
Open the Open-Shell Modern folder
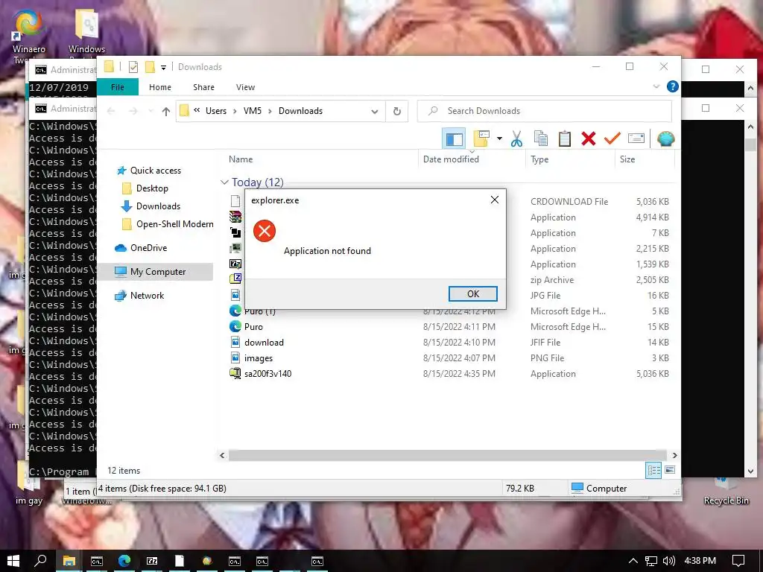[x=174, y=224]
